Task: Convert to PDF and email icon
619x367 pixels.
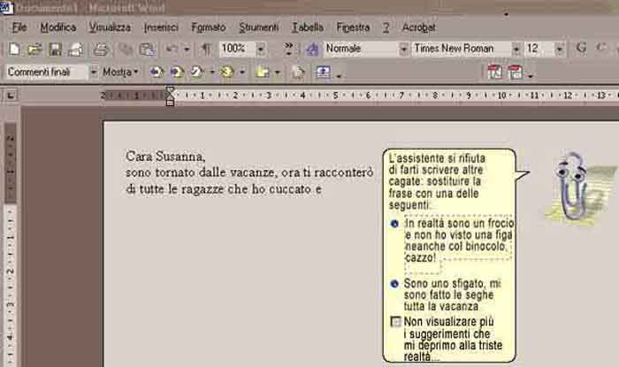Action: click(516, 73)
